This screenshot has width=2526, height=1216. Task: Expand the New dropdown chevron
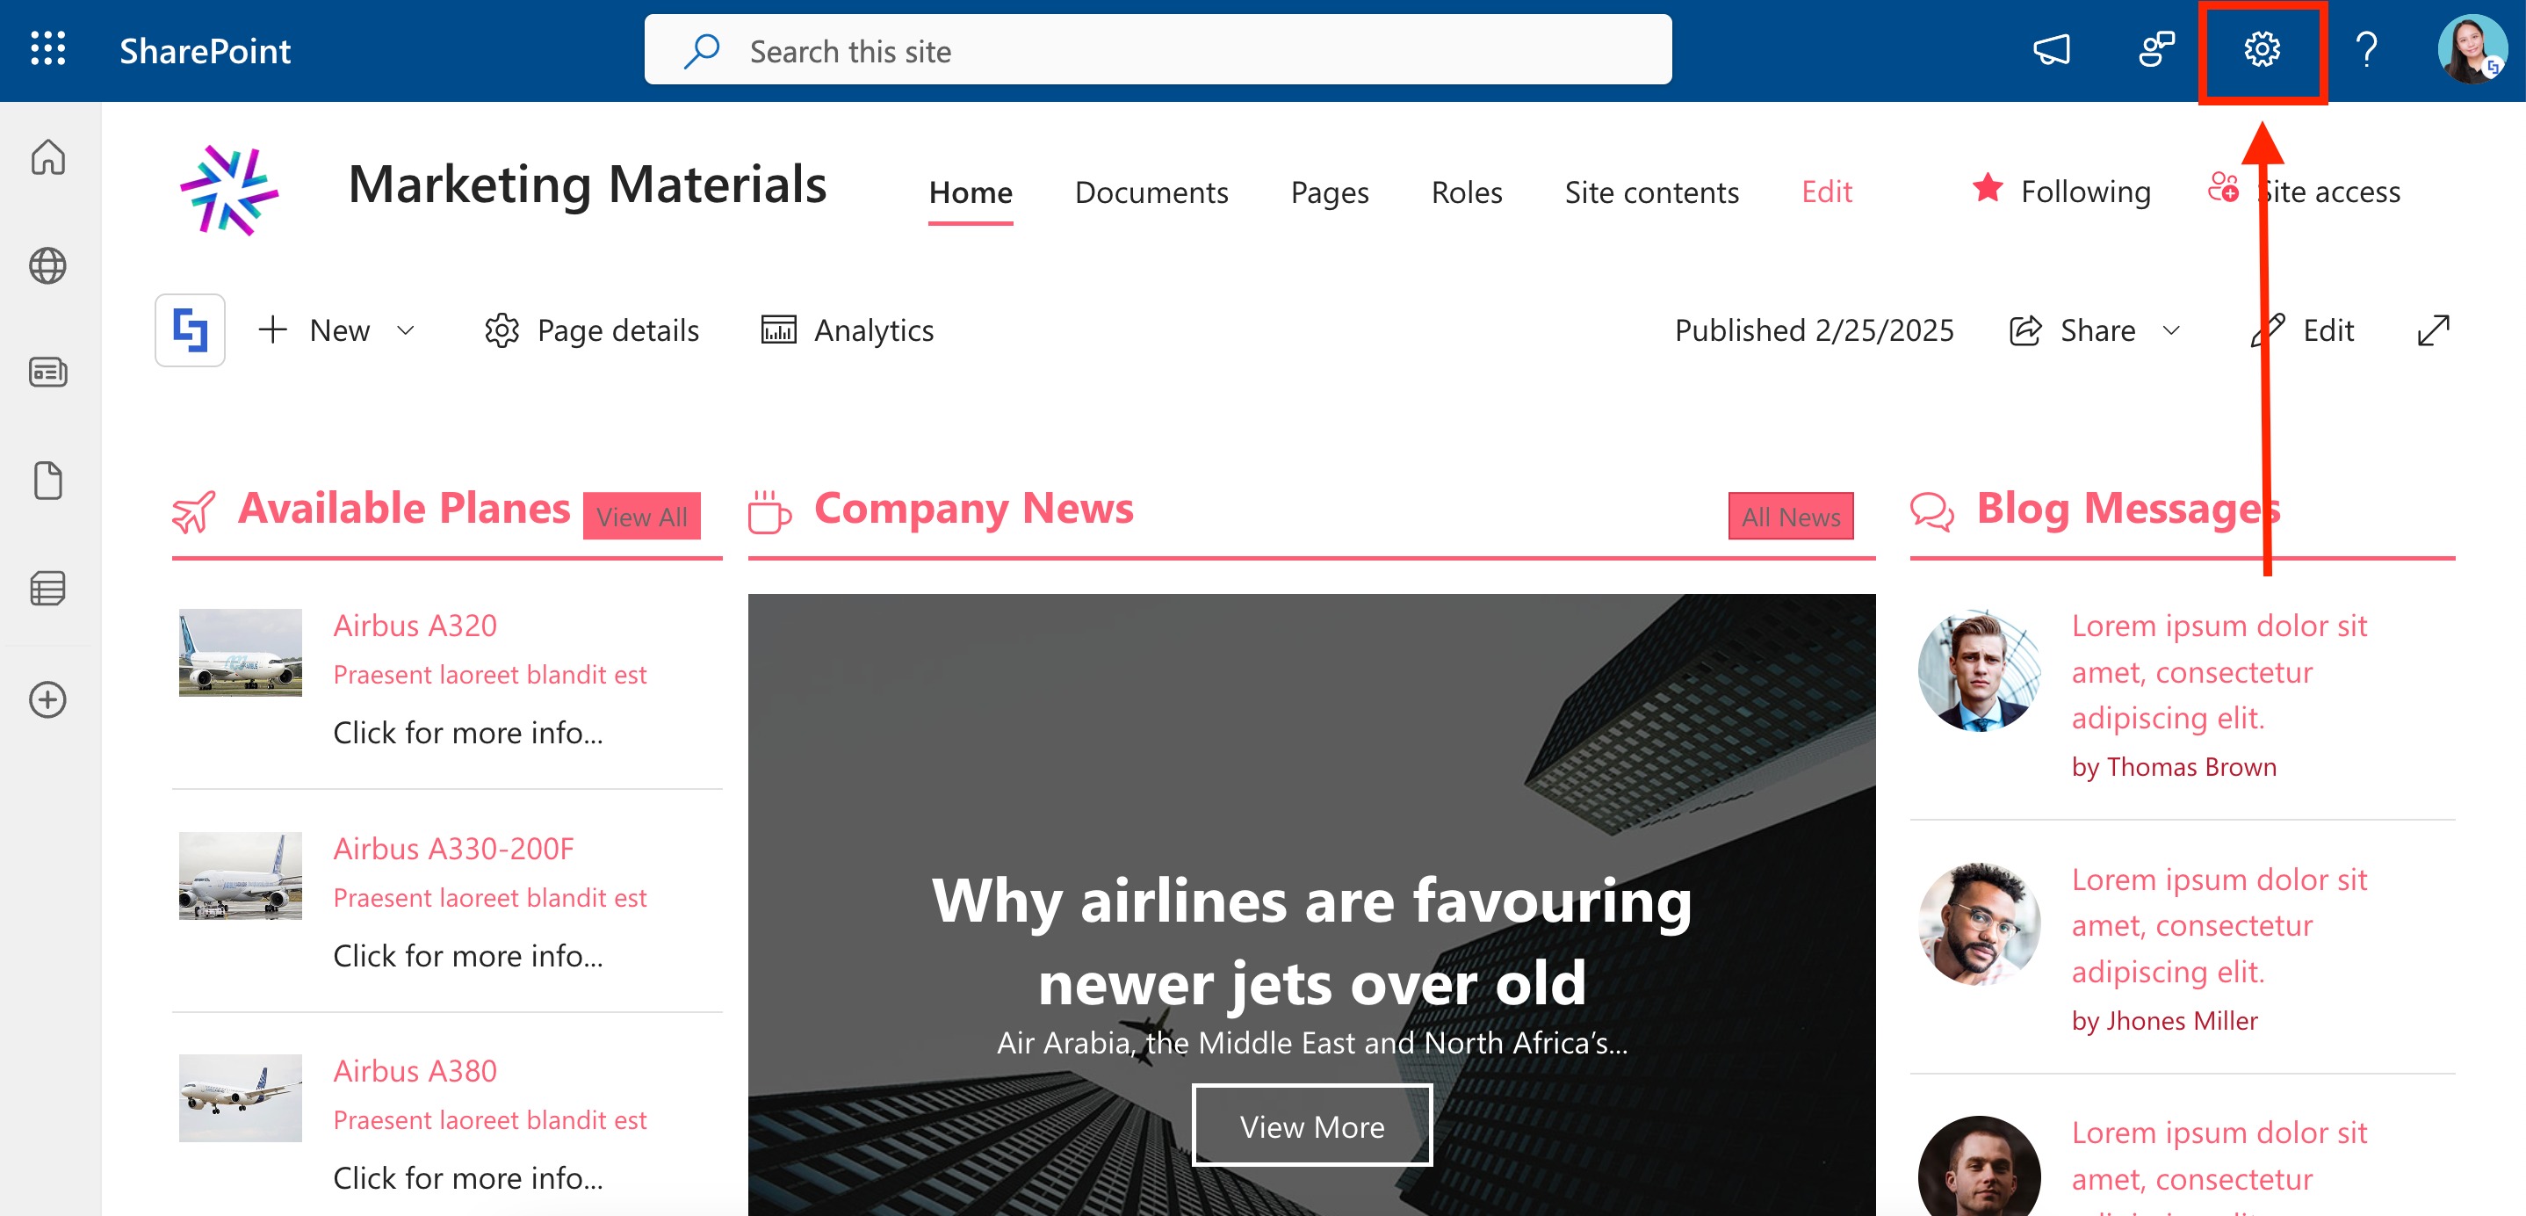pos(406,331)
